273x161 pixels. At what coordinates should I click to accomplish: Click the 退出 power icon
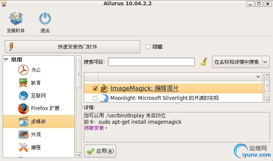tap(45, 19)
